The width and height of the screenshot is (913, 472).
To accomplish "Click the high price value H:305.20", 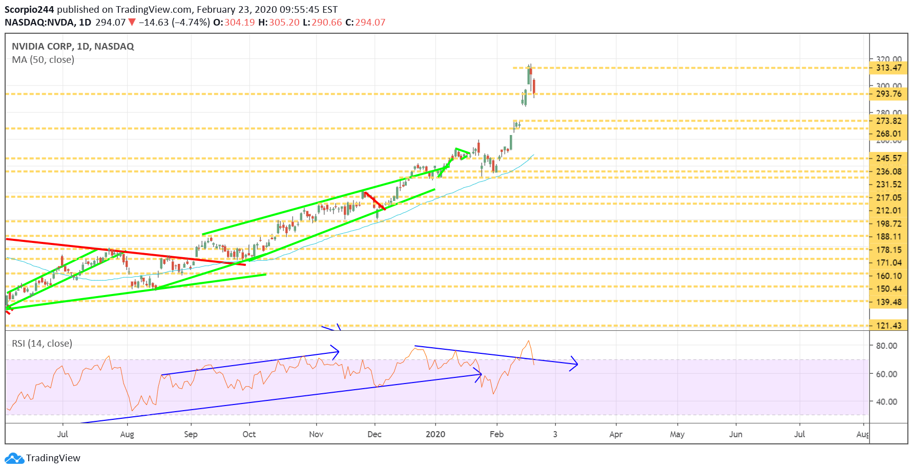I will [279, 23].
